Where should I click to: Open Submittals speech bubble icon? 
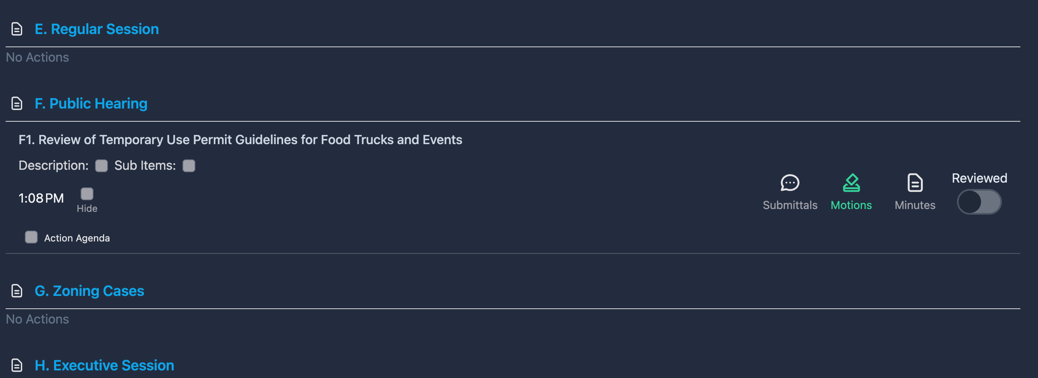pyautogui.click(x=789, y=183)
